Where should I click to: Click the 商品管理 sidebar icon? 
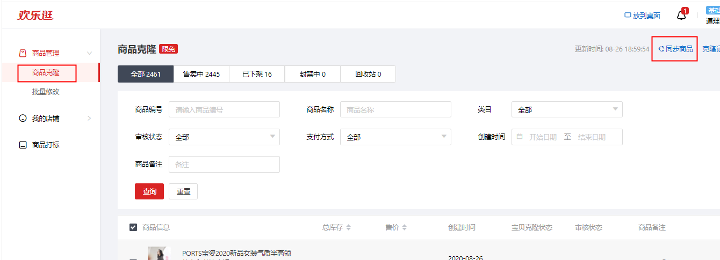point(23,53)
